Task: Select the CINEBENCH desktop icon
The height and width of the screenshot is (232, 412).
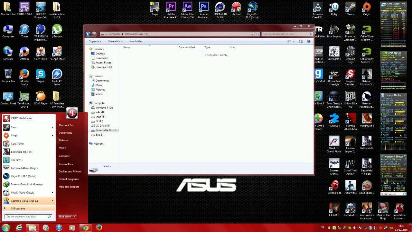Action: (41, 33)
